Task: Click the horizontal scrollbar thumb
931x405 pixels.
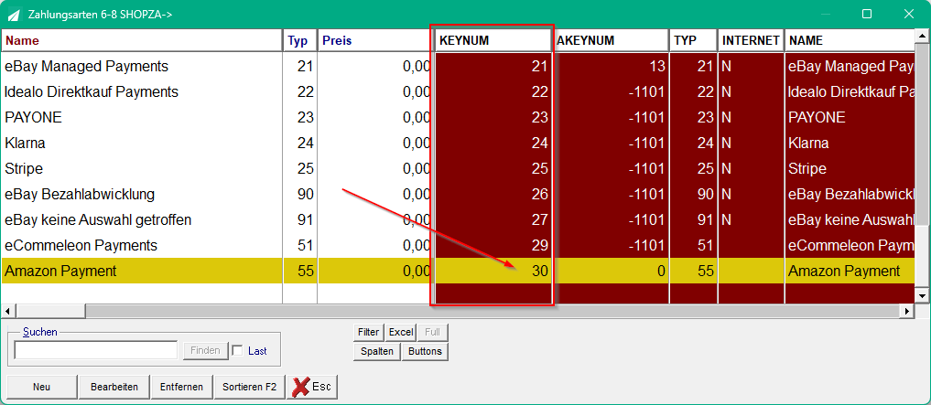Action: point(49,311)
